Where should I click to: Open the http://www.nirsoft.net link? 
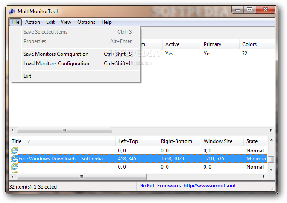pyautogui.click(x=210, y=186)
